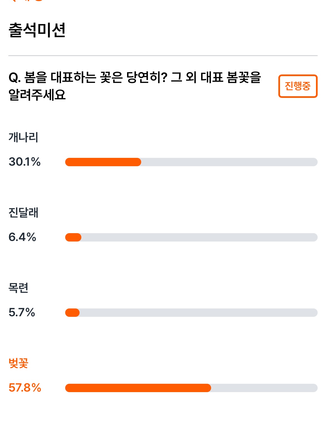Image resolution: width=326 pixels, height=432 pixels.
Task: Click the 6.4% result value
Action: tap(22, 237)
